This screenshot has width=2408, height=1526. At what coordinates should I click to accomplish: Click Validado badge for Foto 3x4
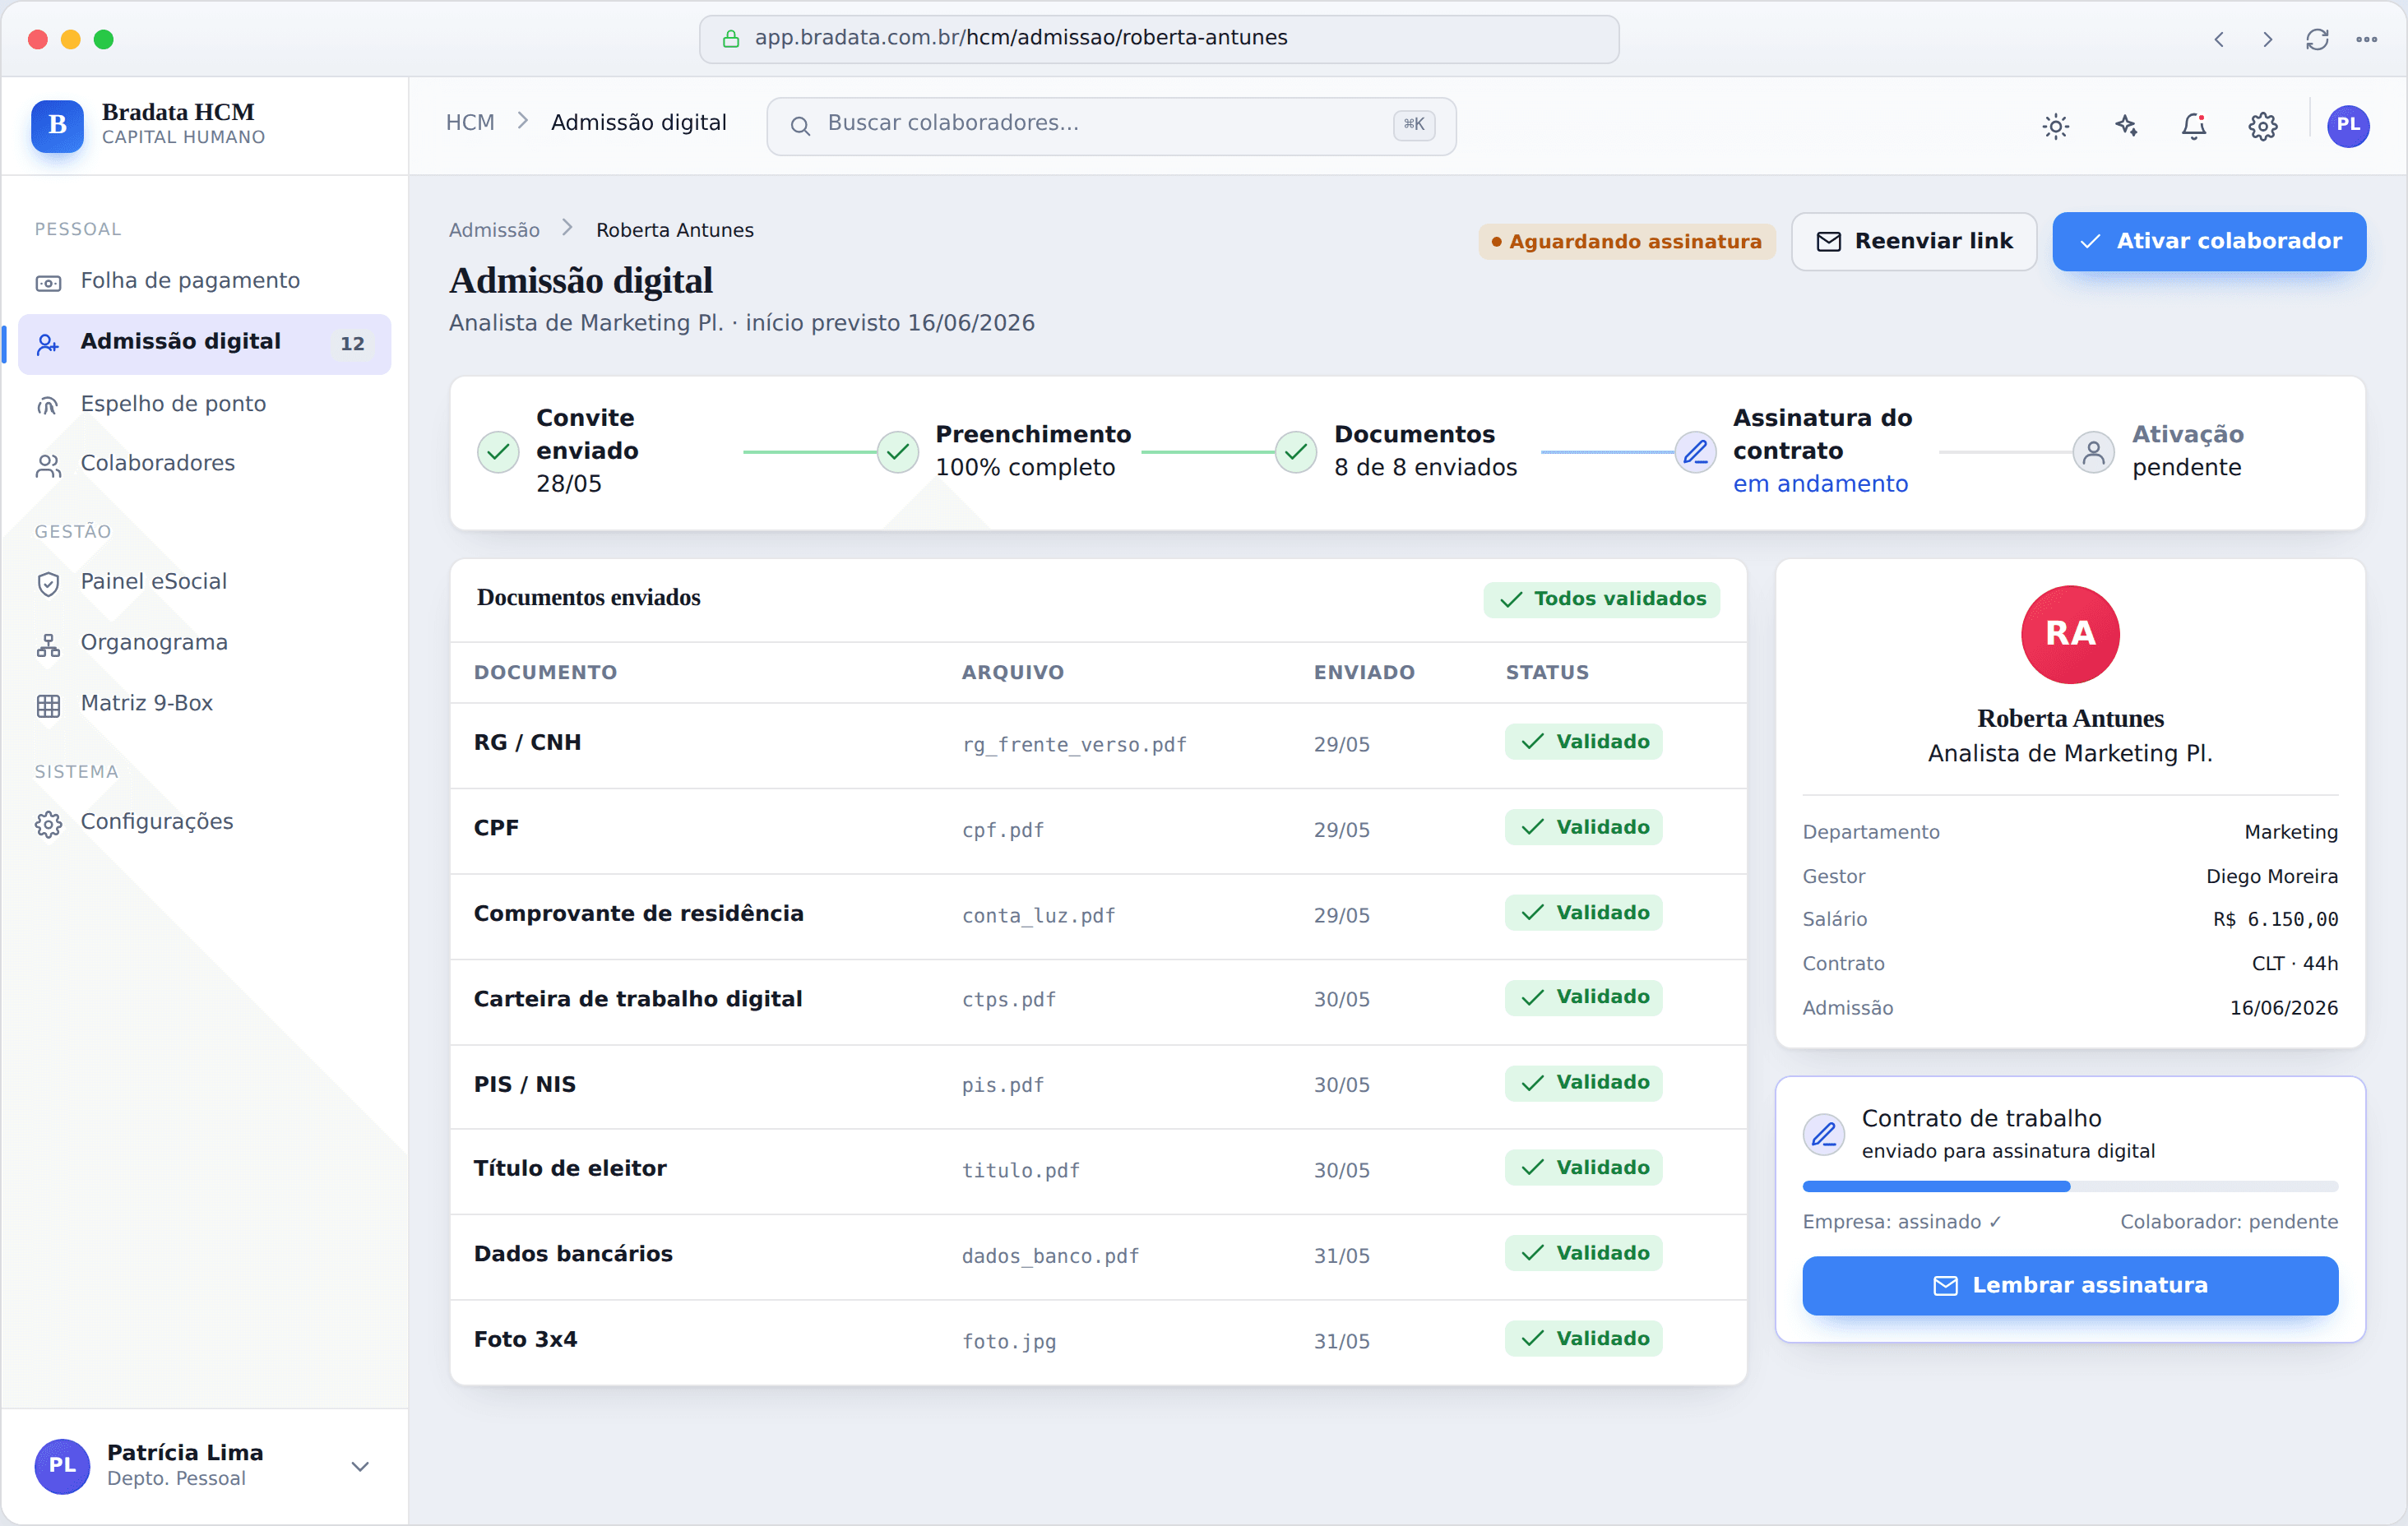point(1583,1338)
